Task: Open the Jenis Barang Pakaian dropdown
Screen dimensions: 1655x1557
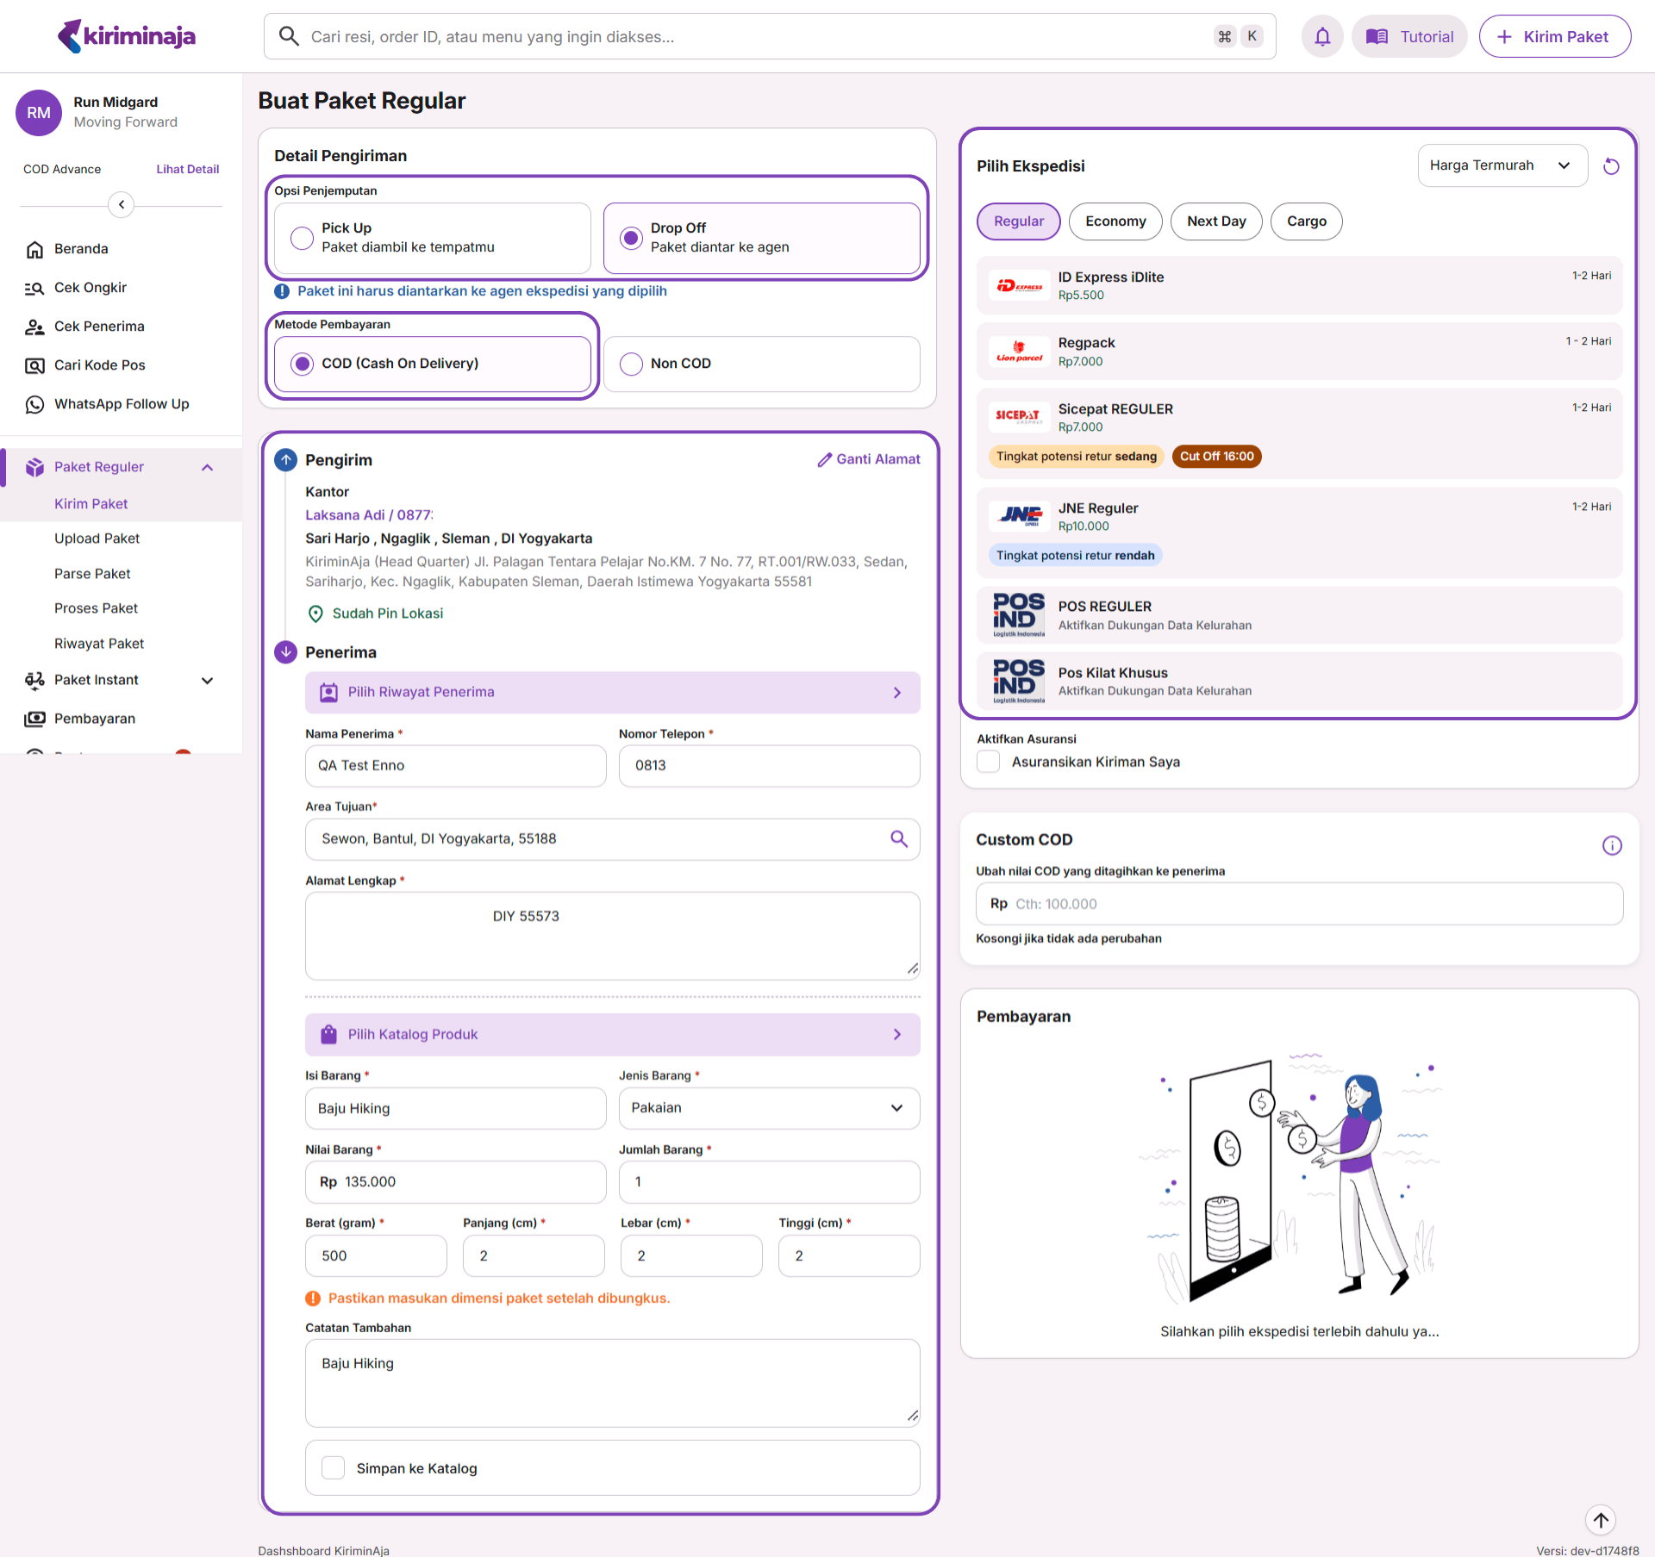Action: 768,1108
